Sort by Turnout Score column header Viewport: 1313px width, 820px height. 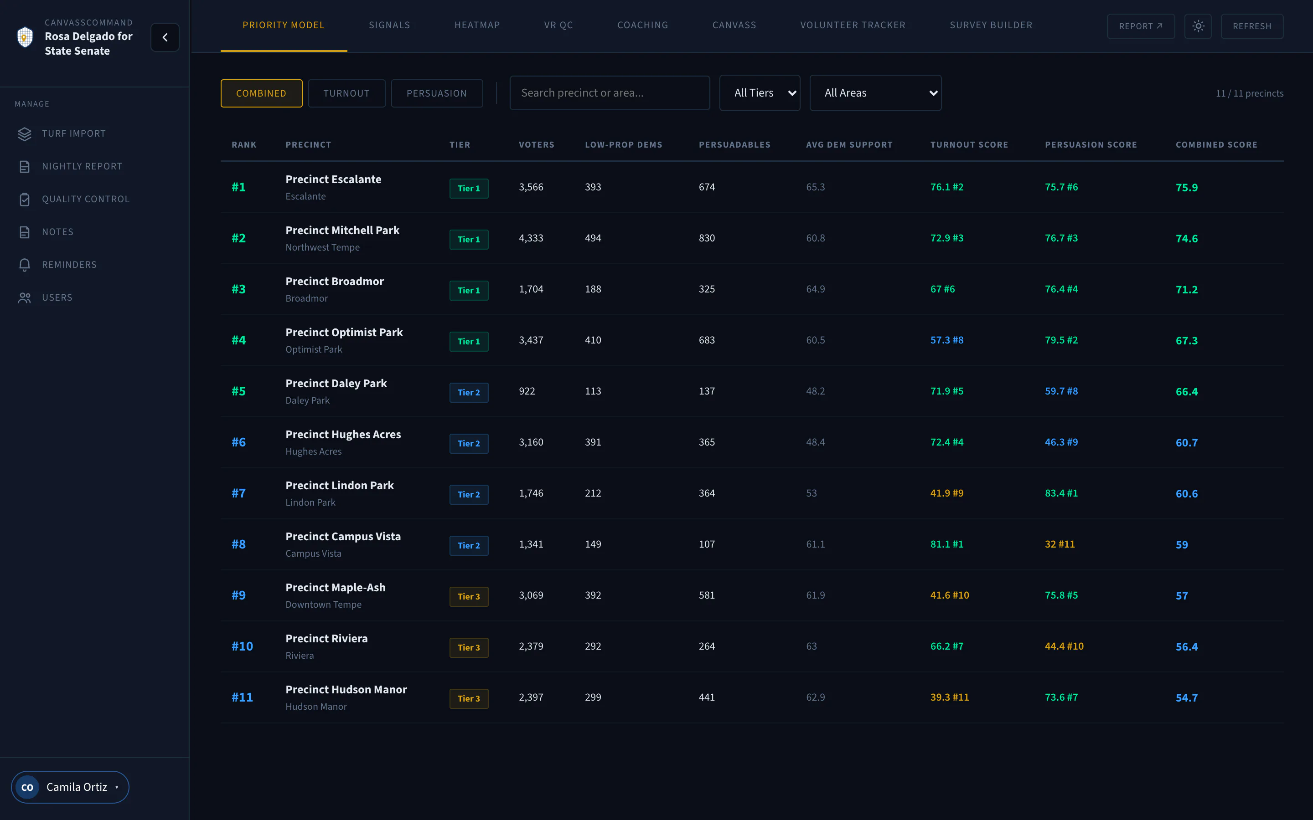click(x=969, y=145)
